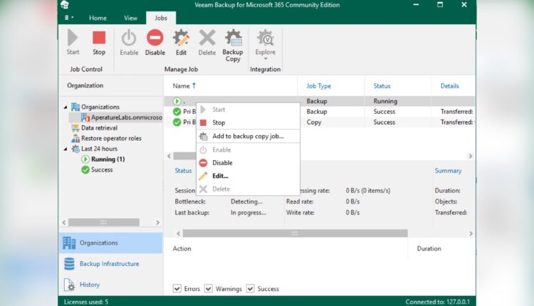Click the tree scrollbar right arrow
Screen dimensions: 534x306
point(157,222)
